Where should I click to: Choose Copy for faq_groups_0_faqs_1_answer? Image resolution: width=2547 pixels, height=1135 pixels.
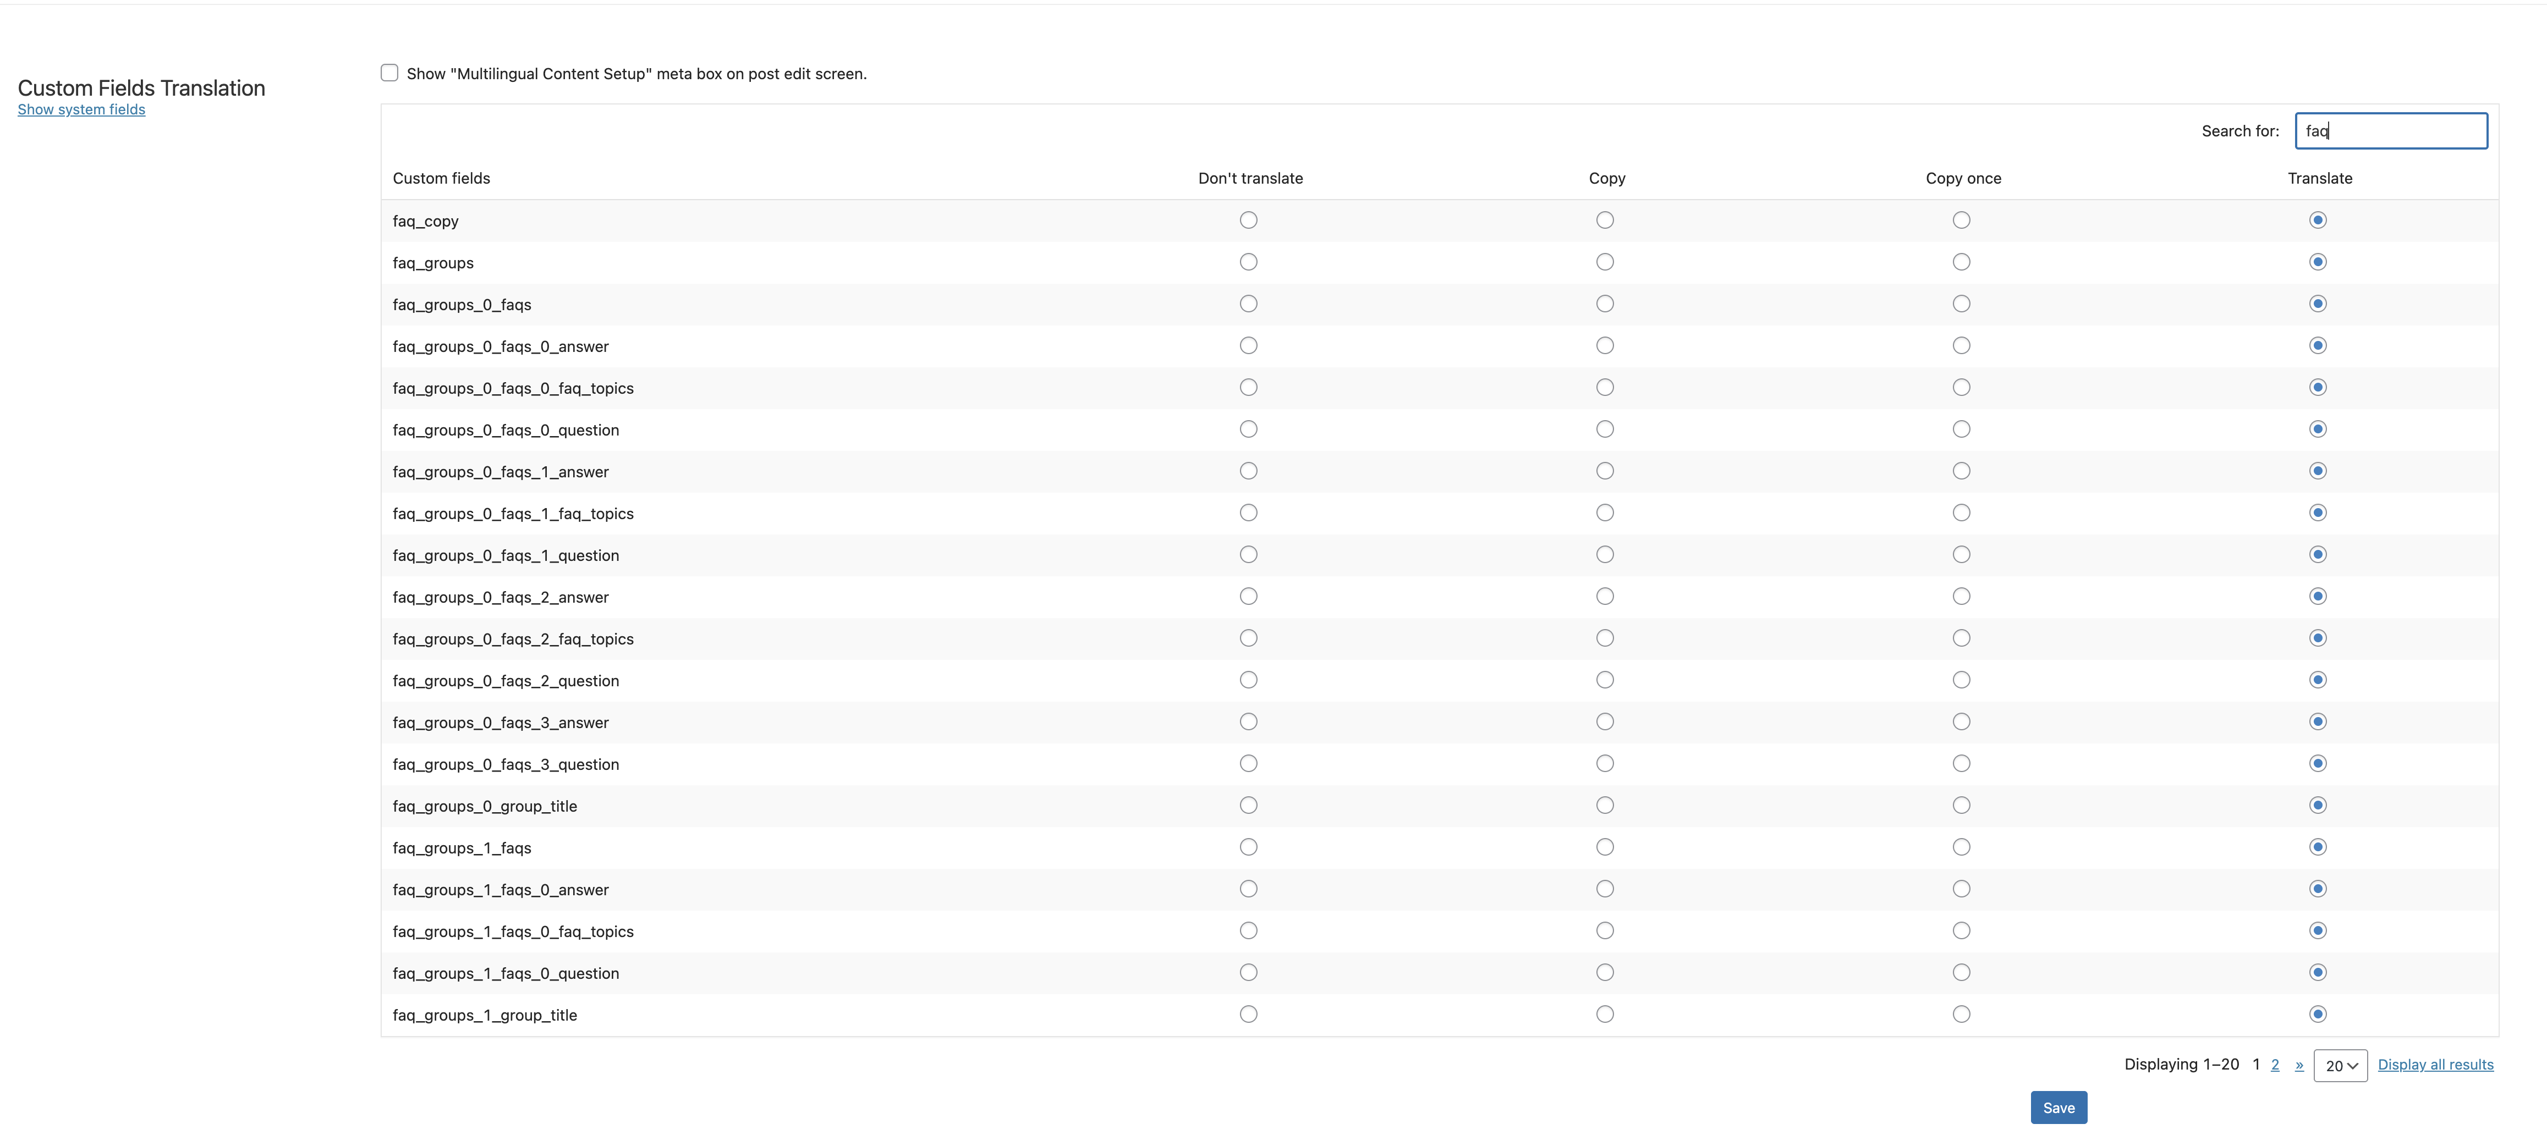(1605, 472)
